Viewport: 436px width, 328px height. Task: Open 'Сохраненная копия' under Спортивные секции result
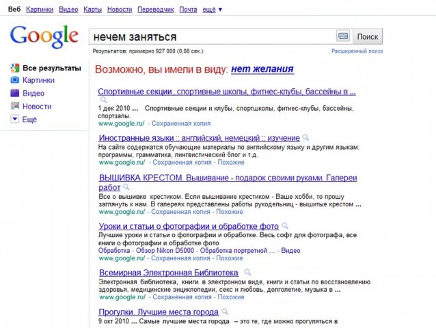(x=181, y=124)
